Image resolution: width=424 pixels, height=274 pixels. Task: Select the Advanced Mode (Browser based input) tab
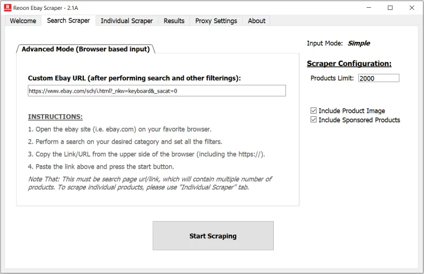(x=86, y=49)
